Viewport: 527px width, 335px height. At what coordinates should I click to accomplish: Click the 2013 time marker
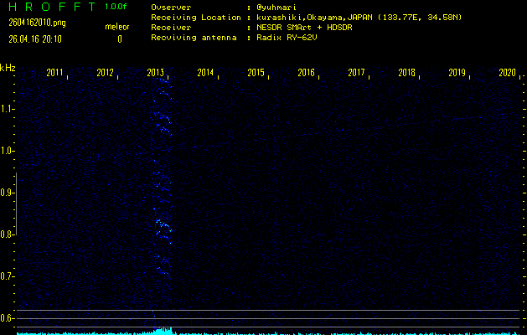tap(155, 73)
